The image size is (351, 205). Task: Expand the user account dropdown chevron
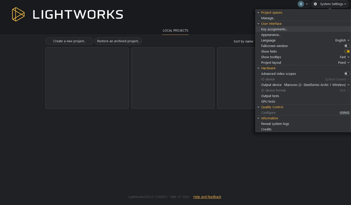(307, 4)
